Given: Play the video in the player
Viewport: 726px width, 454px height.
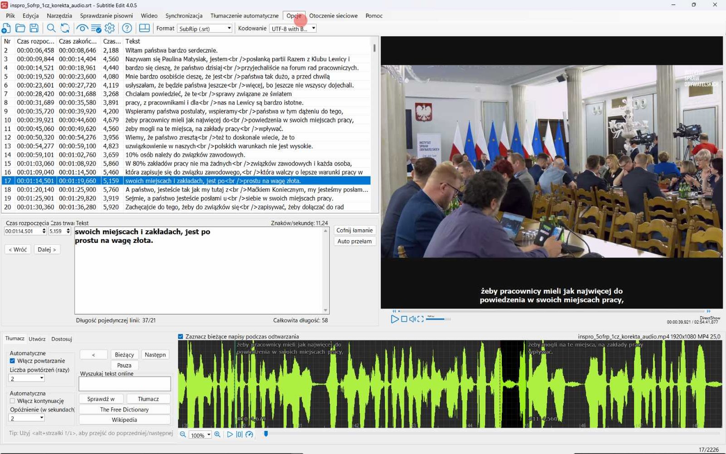Looking at the screenshot, I should coord(394,319).
